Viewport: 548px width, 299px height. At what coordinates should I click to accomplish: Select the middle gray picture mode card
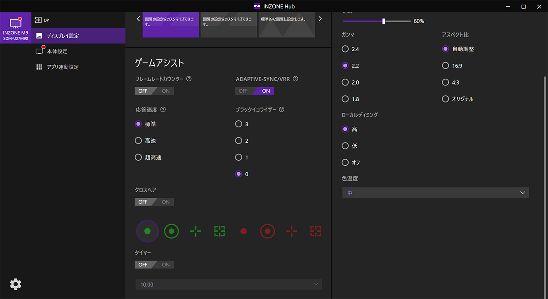coord(229,25)
